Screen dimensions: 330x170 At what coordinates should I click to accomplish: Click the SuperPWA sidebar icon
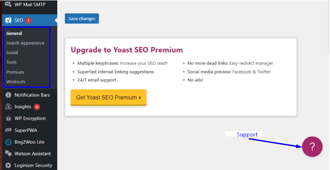tap(8, 130)
